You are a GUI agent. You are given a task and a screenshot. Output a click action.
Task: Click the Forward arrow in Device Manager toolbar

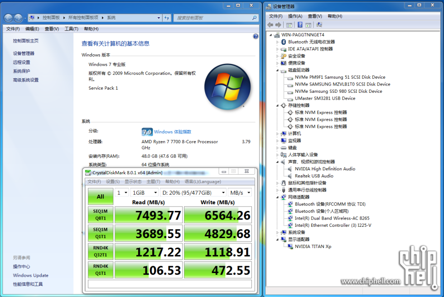(278, 25)
